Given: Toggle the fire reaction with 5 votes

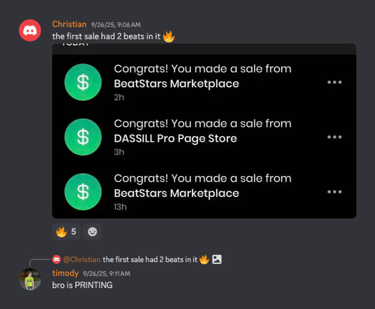Looking at the screenshot, I should click(x=66, y=232).
